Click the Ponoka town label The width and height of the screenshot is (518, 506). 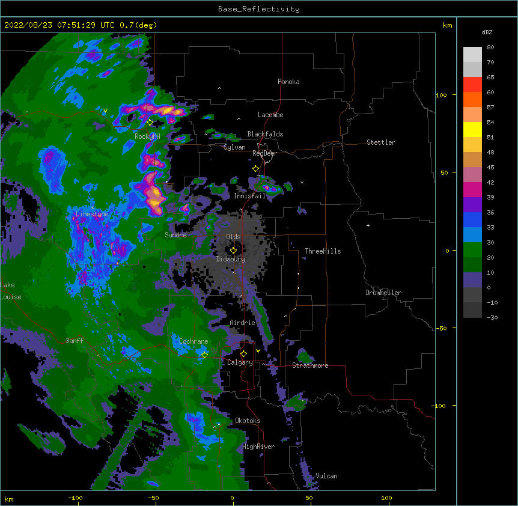[288, 82]
